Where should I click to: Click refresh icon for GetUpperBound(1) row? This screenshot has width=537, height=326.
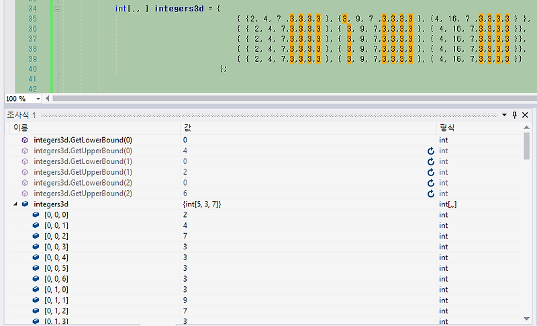tap(431, 172)
